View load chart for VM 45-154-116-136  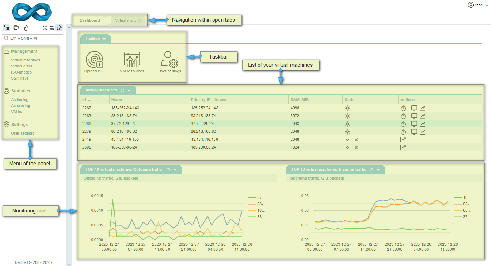(x=403, y=139)
